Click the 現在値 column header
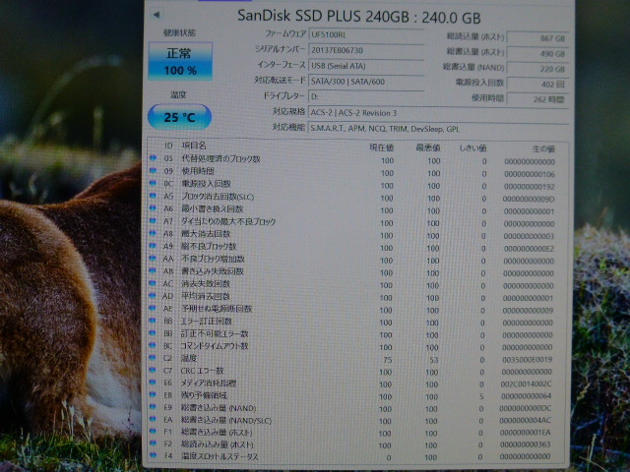The height and width of the screenshot is (472, 630). pos(381,147)
